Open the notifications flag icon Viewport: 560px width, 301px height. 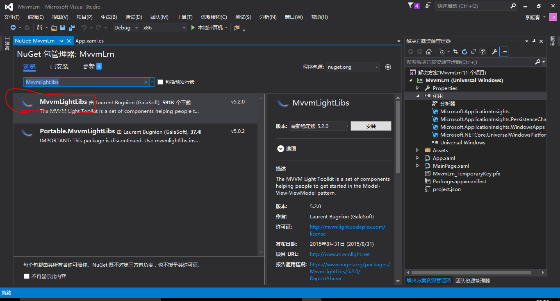click(x=411, y=6)
